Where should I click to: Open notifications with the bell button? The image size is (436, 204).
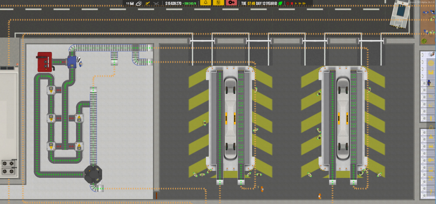click(205, 2)
